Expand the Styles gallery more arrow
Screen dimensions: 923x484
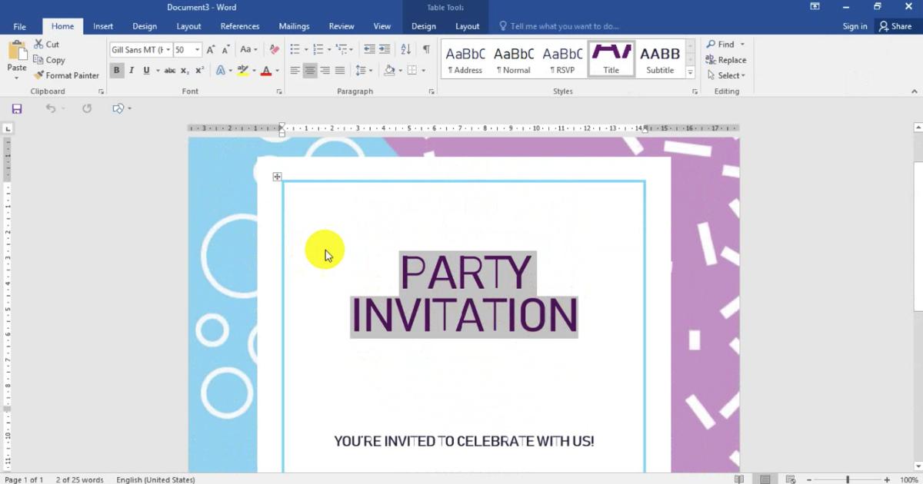690,73
